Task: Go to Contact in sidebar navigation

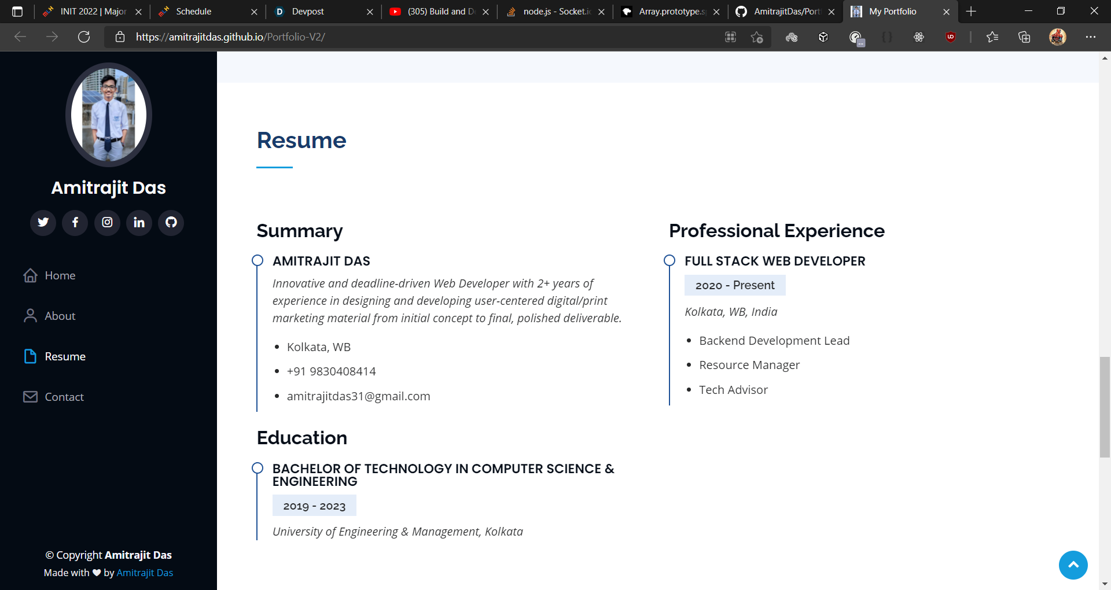Action: (53, 397)
